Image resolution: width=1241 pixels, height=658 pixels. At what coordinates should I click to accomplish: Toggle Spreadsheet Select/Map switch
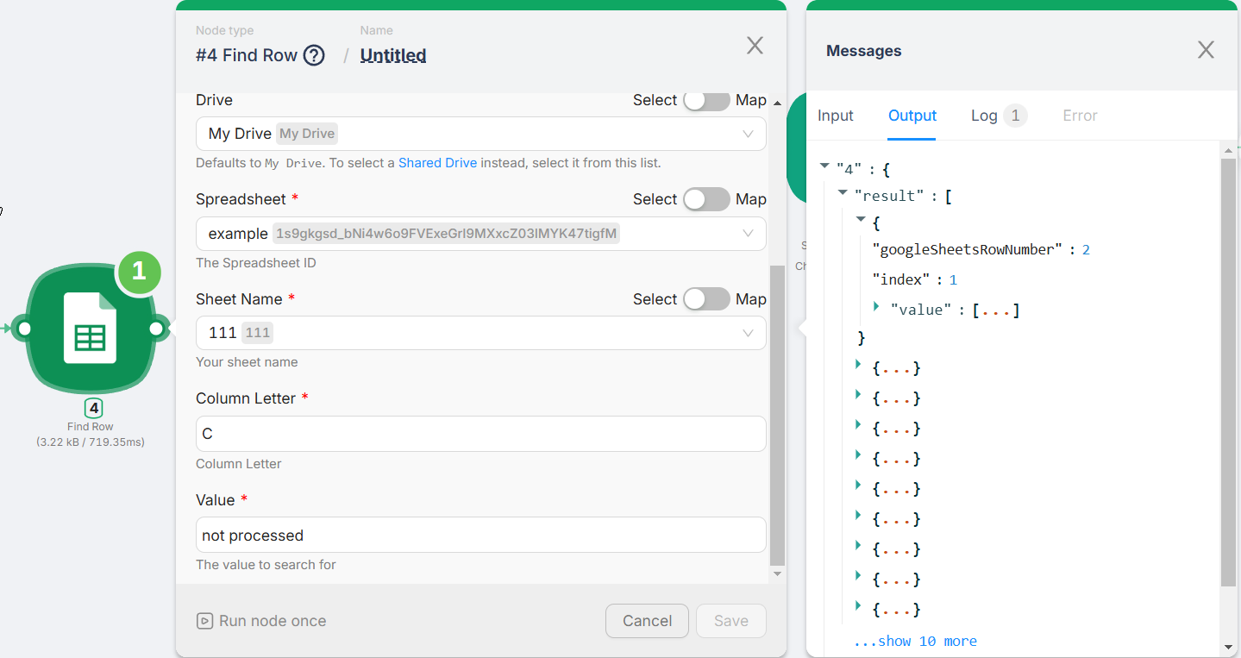tap(706, 199)
